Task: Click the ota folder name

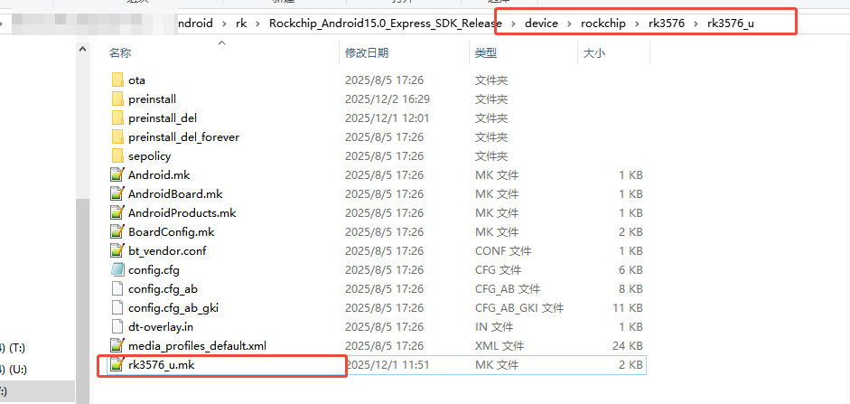Action: [x=136, y=80]
